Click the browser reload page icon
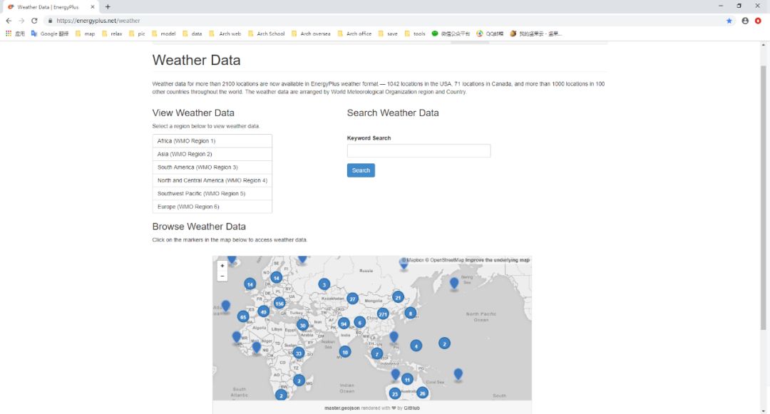 34,21
